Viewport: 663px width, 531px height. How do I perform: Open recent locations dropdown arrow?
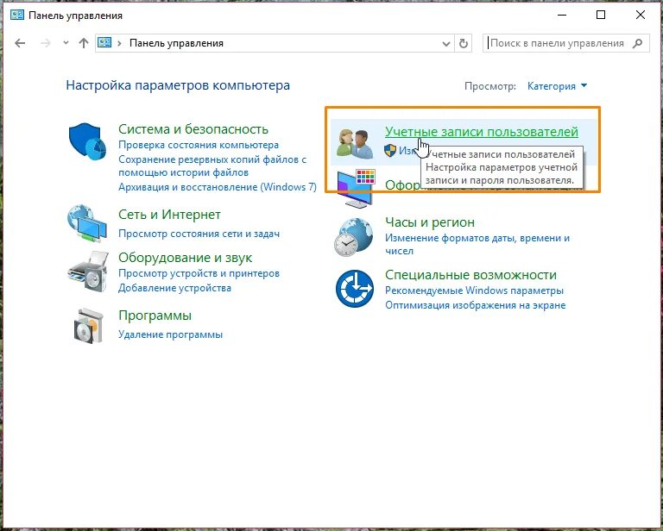coord(66,42)
